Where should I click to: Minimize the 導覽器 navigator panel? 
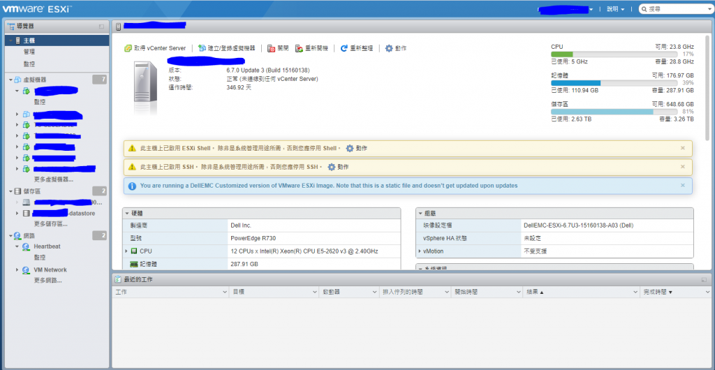101,27
